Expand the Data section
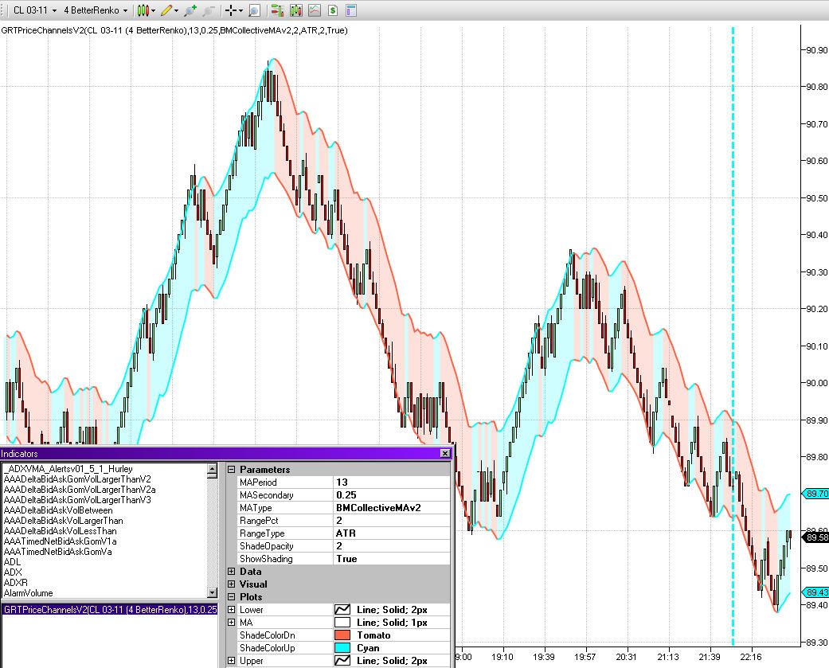This screenshot has width=829, height=668. [x=232, y=572]
